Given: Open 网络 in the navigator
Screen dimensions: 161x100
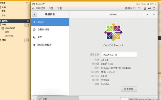Looking at the screenshot, I should [4, 40].
